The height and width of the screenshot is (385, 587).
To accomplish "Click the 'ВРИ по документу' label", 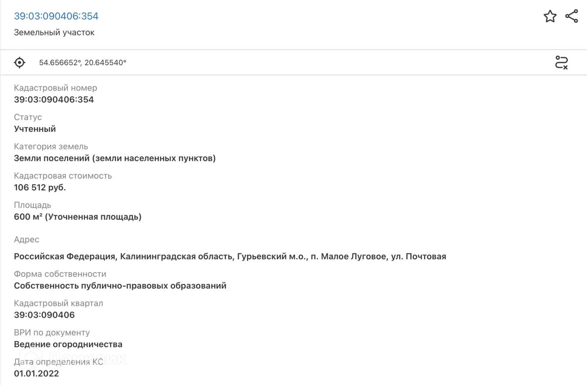I will (52, 332).
